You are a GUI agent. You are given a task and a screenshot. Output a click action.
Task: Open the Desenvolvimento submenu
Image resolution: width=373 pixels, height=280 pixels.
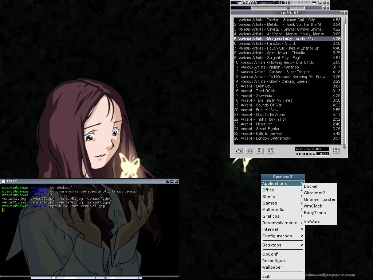283,223
